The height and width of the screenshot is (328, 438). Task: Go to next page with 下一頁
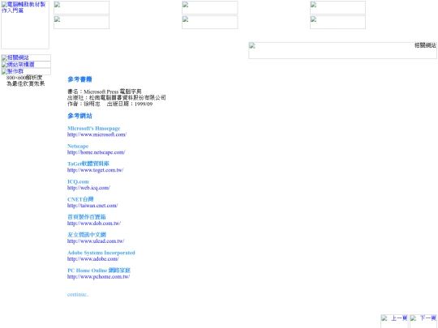423,321
